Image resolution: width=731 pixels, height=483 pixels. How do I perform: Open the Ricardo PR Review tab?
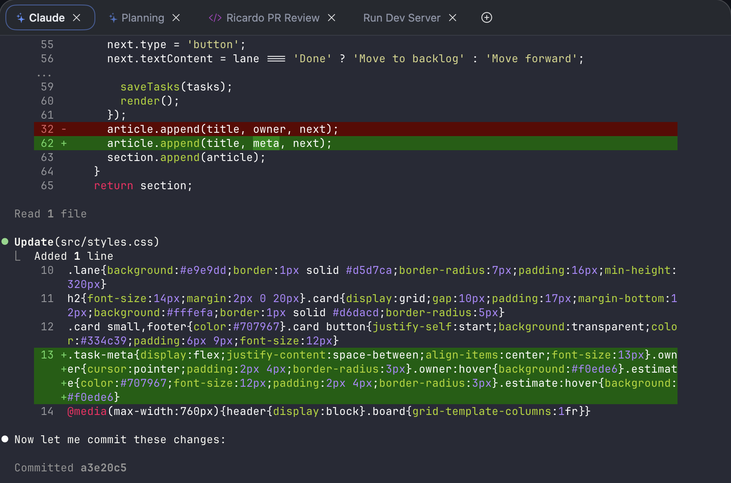[273, 18]
